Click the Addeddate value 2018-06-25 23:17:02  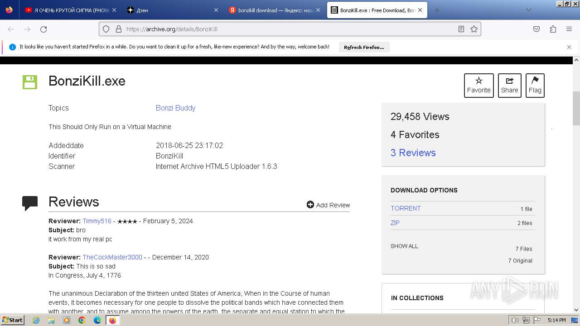(189, 145)
